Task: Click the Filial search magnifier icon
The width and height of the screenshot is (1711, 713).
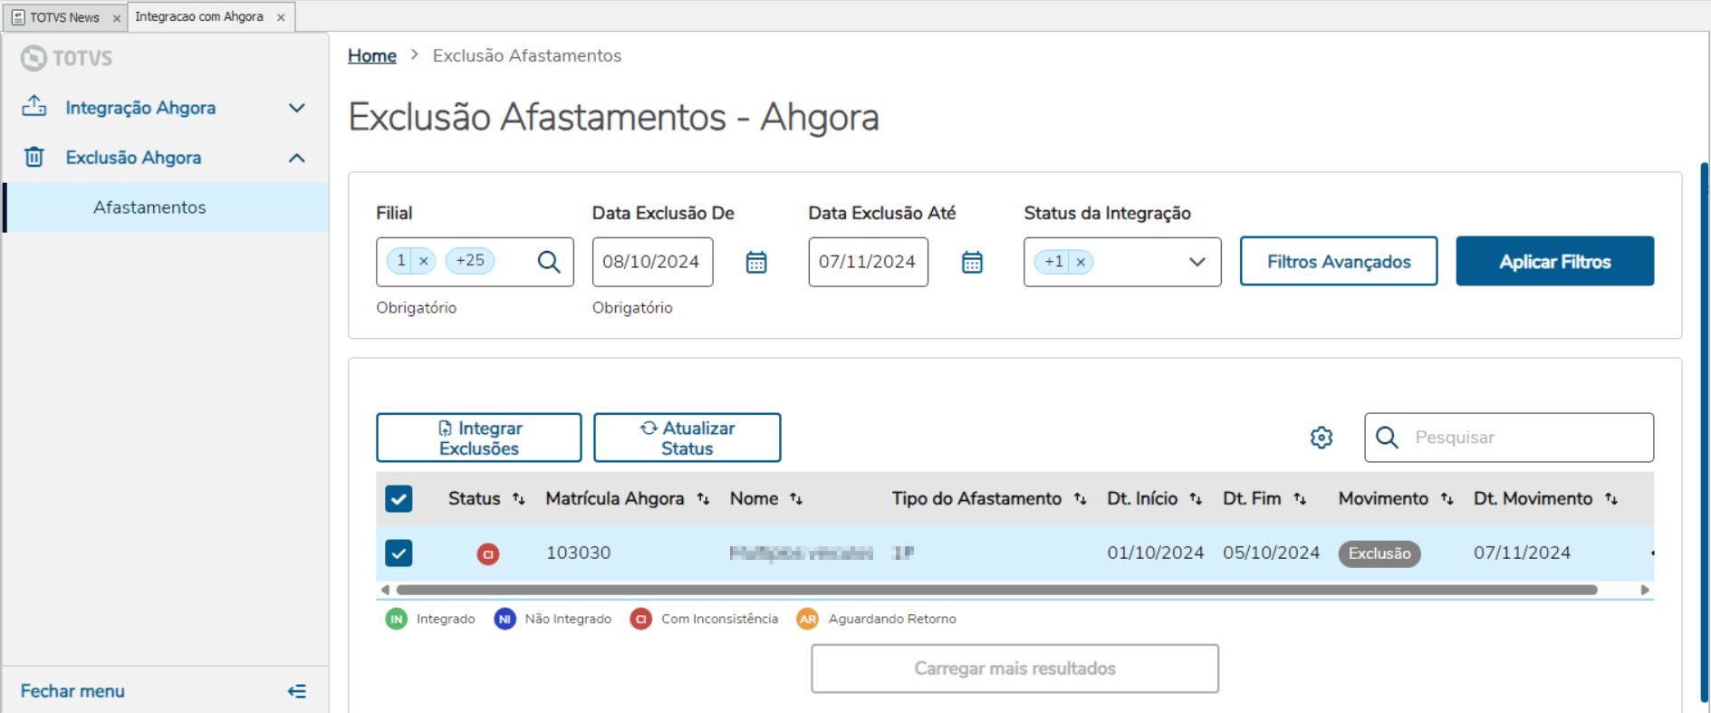Action: (x=548, y=262)
